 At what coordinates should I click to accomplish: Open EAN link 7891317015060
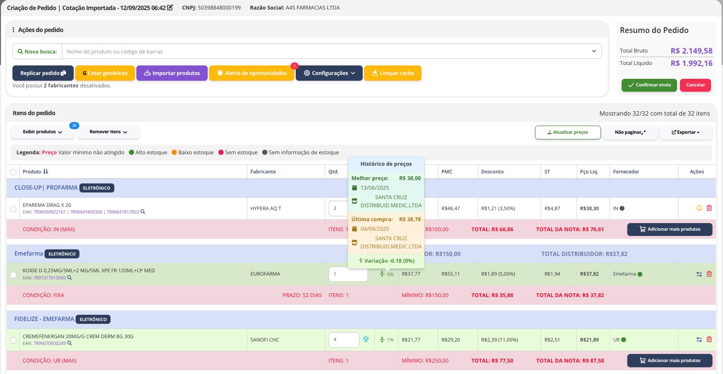[49, 278]
